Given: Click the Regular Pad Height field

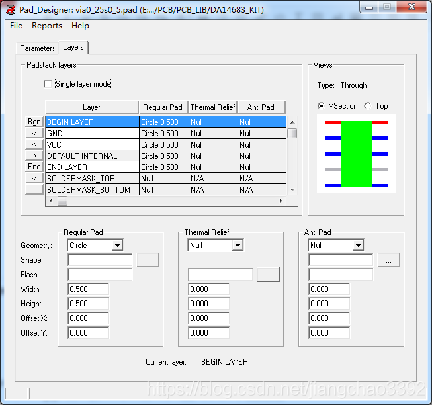Looking at the screenshot, I should (x=89, y=304).
